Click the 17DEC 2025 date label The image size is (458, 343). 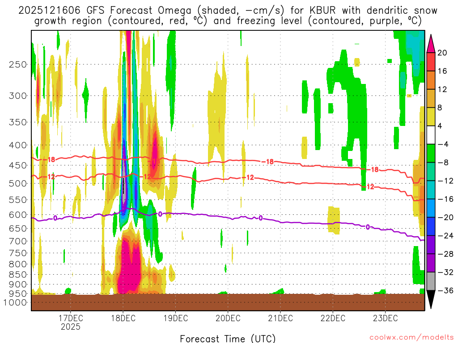(x=71, y=322)
